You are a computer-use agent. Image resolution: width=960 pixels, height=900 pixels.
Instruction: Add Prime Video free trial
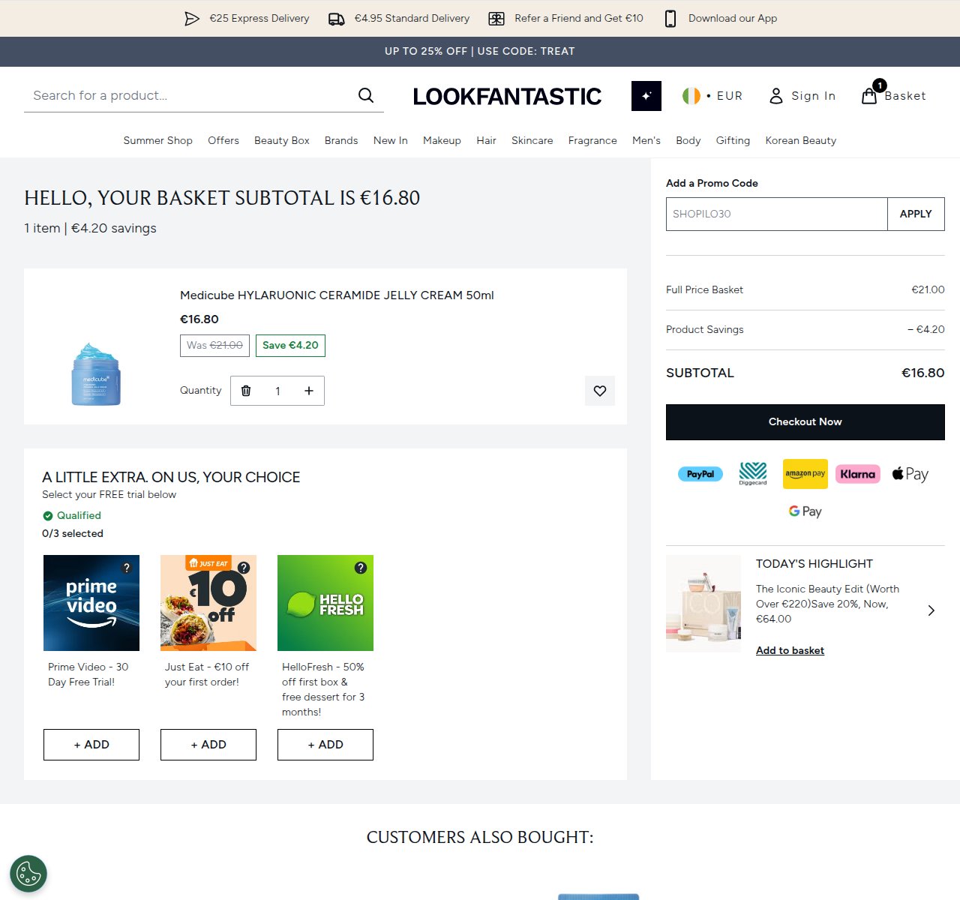[x=91, y=745]
